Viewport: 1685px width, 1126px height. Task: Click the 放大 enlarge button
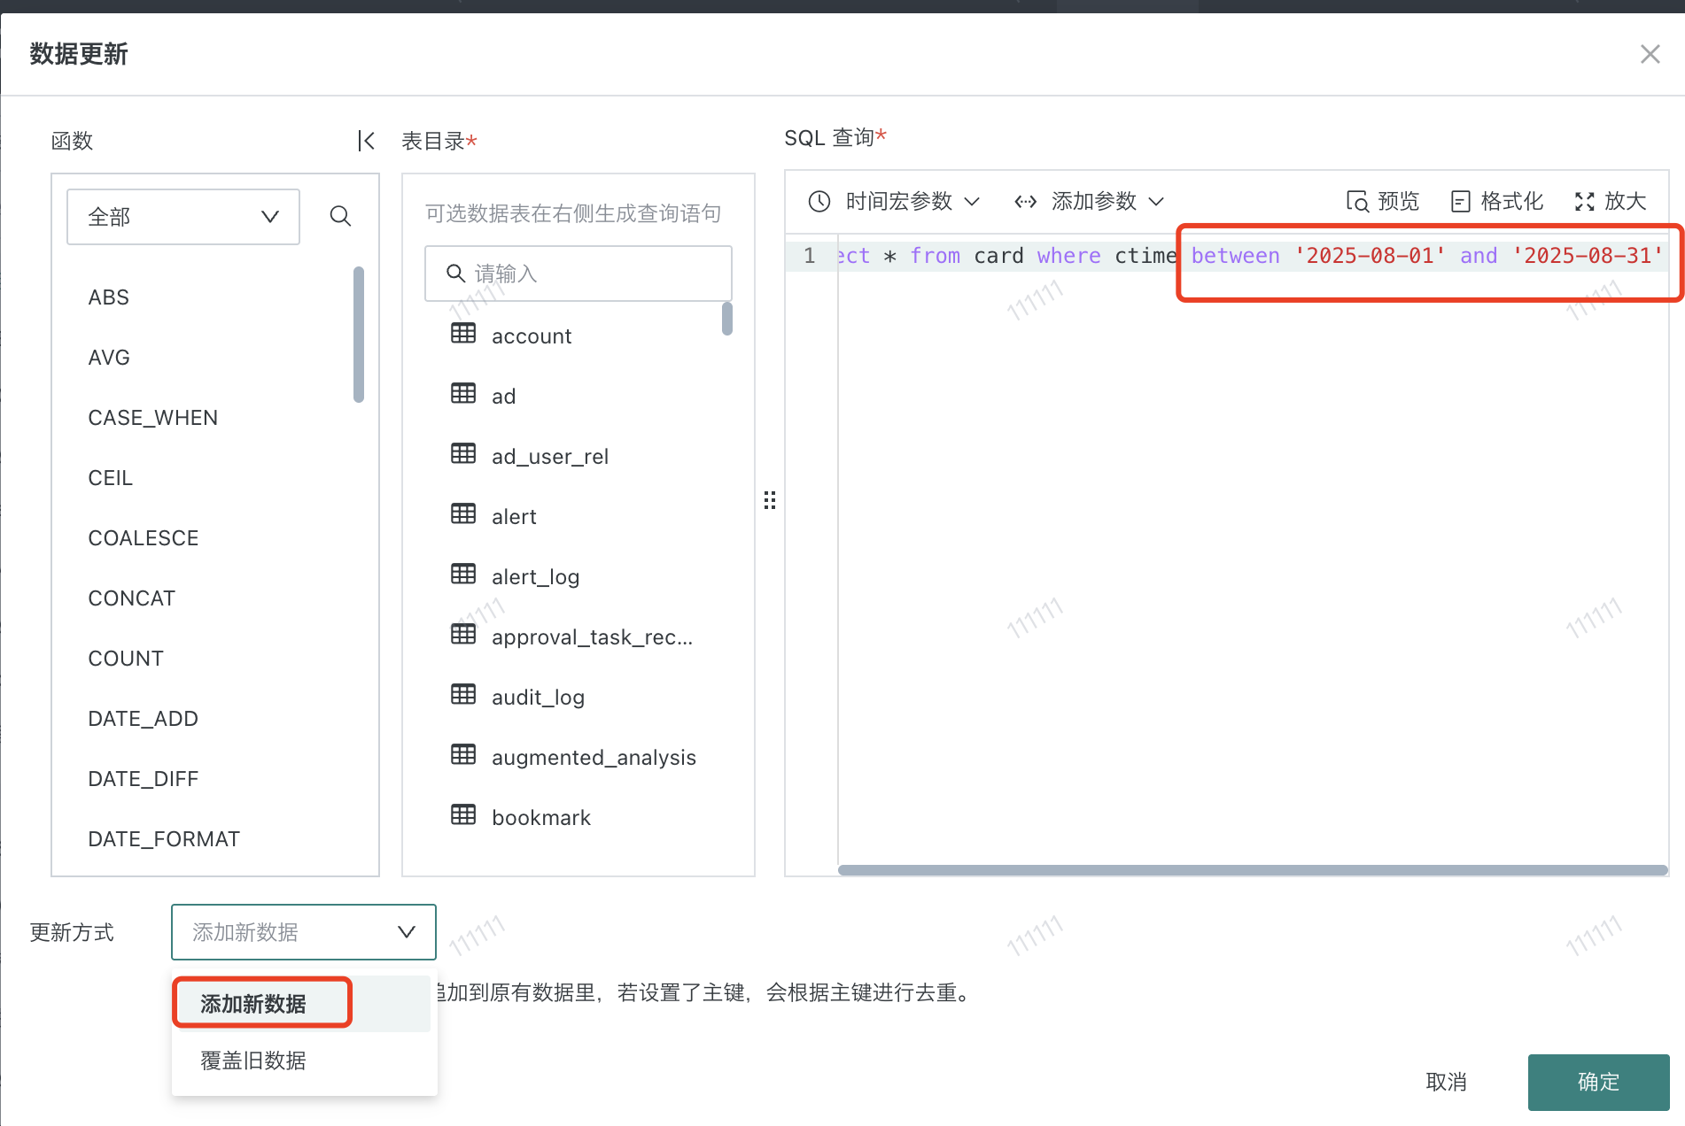1611,202
